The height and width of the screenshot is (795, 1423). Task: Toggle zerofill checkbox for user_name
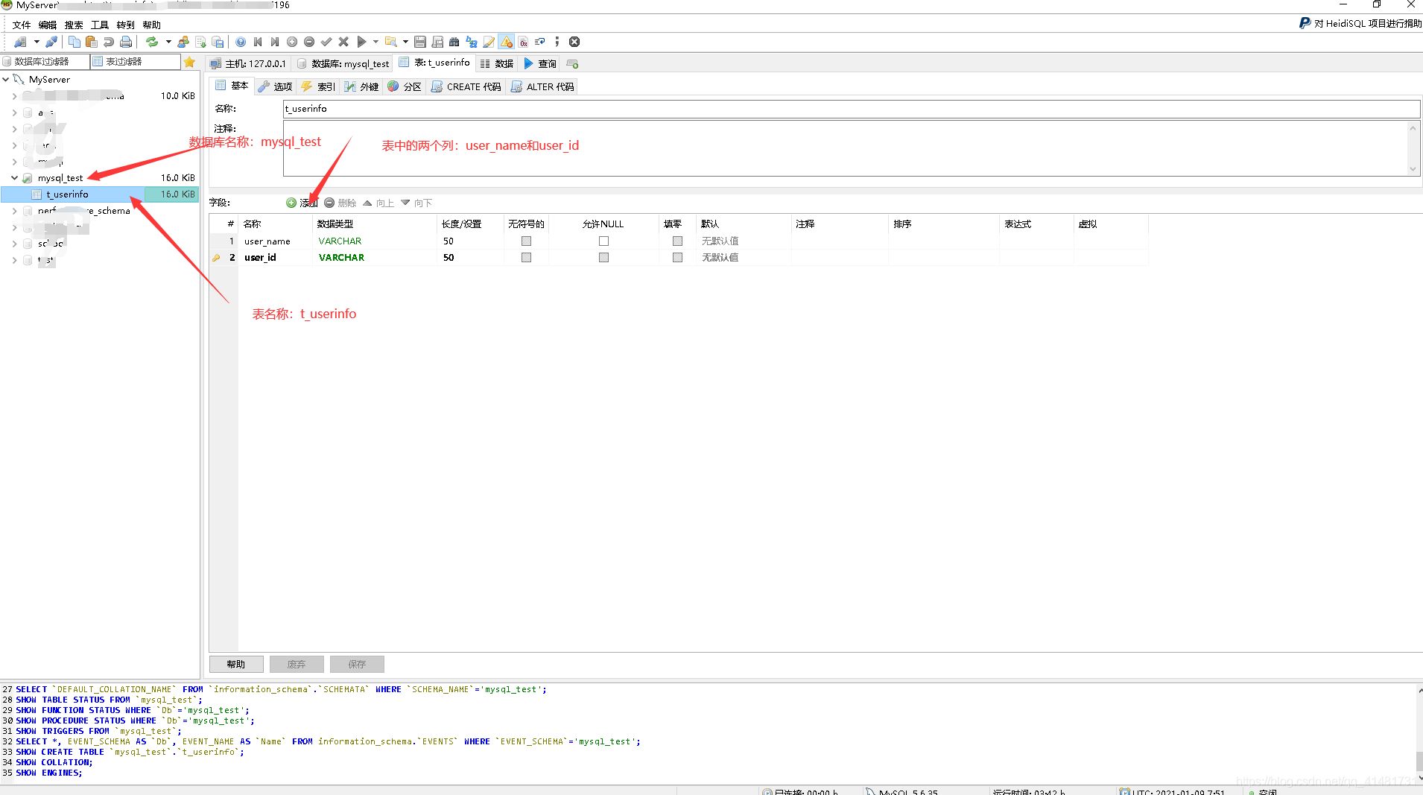click(x=677, y=241)
